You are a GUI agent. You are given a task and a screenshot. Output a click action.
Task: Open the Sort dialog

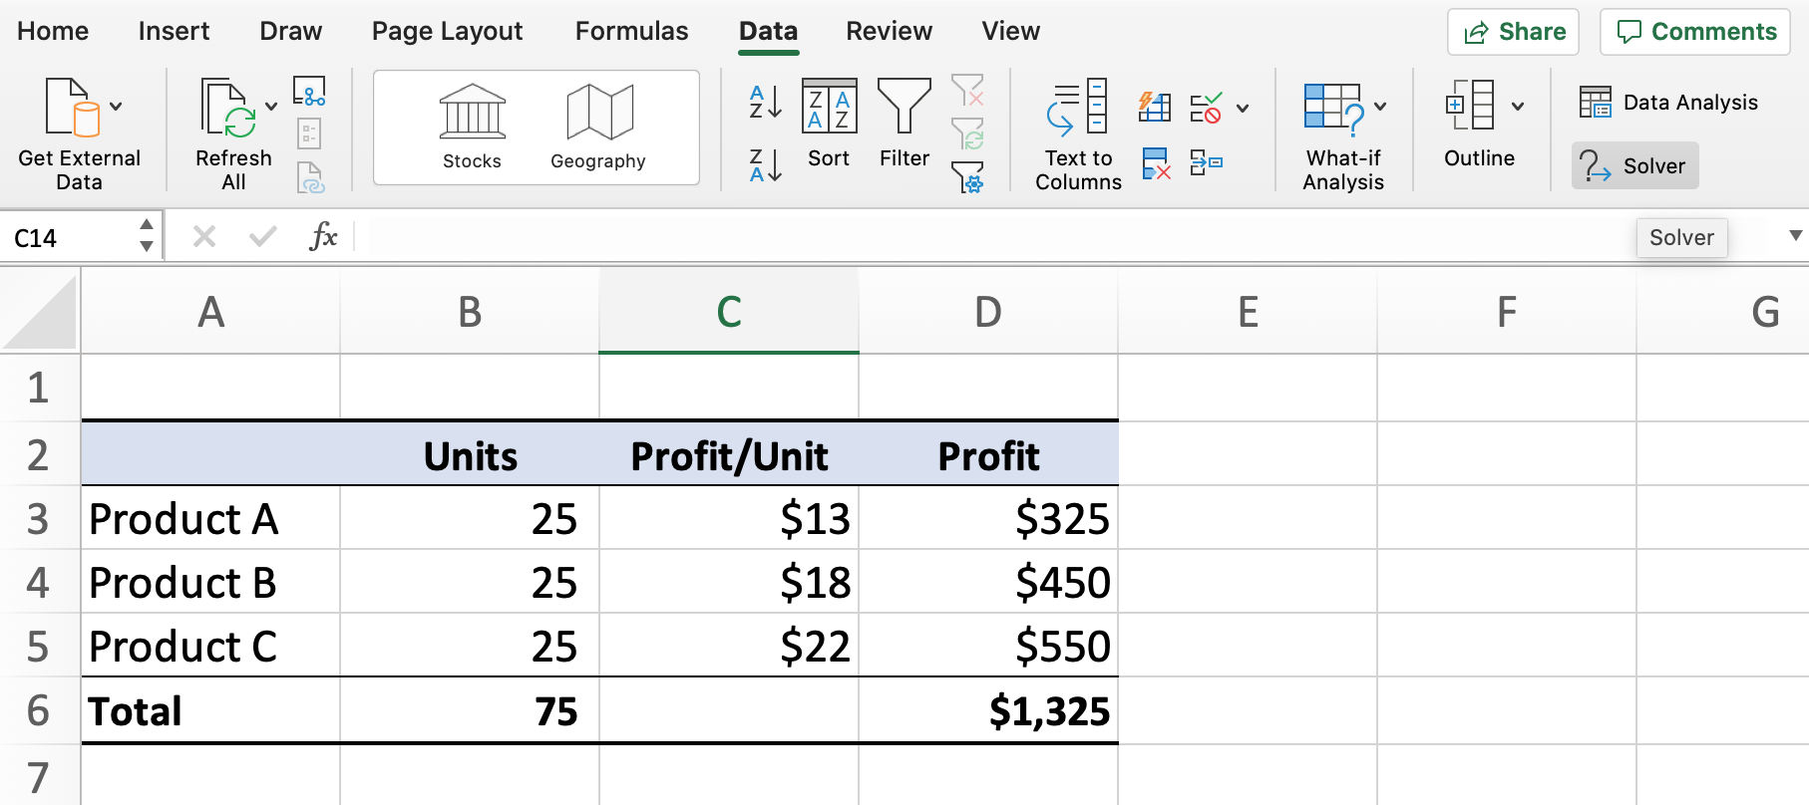click(829, 124)
